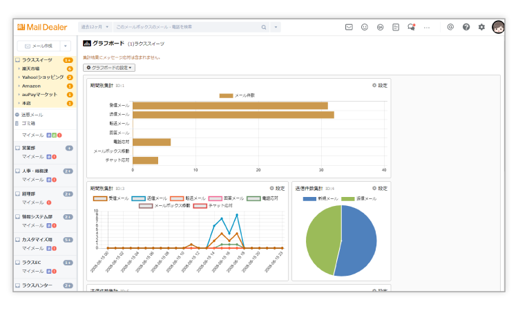The width and height of the screenshot is (518, 311).
Task: Open the 過去12ヶ月 period dropdown
Action: pos(95,27)
